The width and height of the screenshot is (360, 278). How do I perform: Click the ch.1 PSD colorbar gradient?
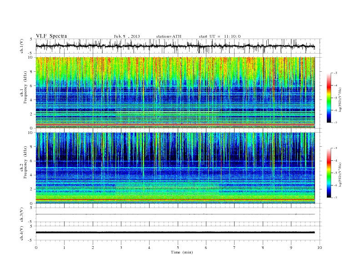[329, 98]
